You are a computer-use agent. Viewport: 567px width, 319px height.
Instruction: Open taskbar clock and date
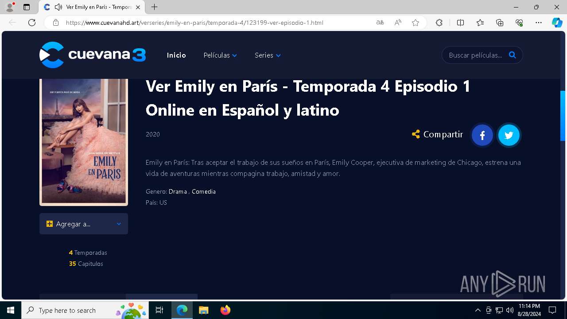click(529, 310)
